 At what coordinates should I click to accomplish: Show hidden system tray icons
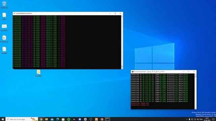click(x=187, y=119)
